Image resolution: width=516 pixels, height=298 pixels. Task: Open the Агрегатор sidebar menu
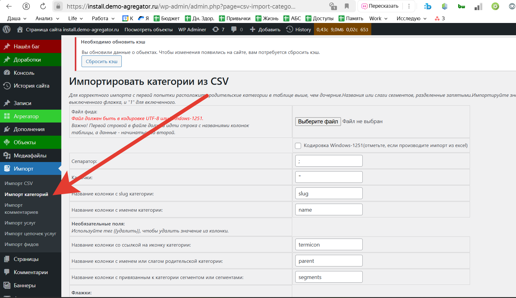[x=26, y=116]
